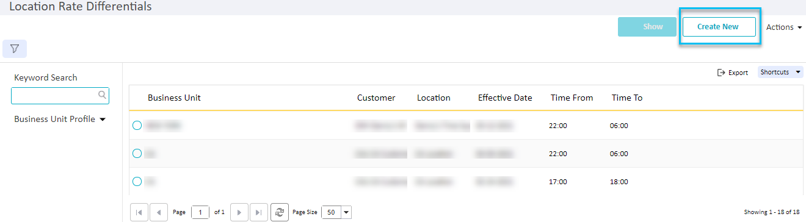Viewport: 806px width, 222px height.
Task: Click the Page Size value field
Action: pos(332,212)
